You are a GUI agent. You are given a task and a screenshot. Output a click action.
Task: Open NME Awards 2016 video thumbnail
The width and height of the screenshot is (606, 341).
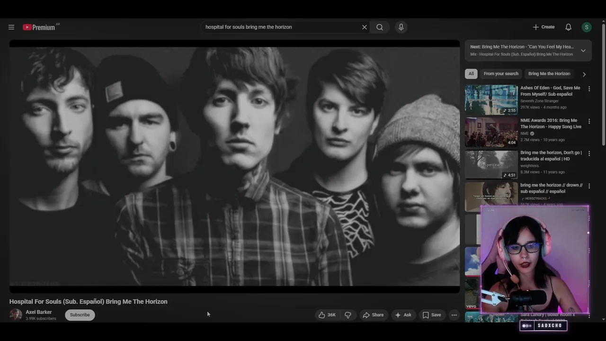click(x=491, y=132)
